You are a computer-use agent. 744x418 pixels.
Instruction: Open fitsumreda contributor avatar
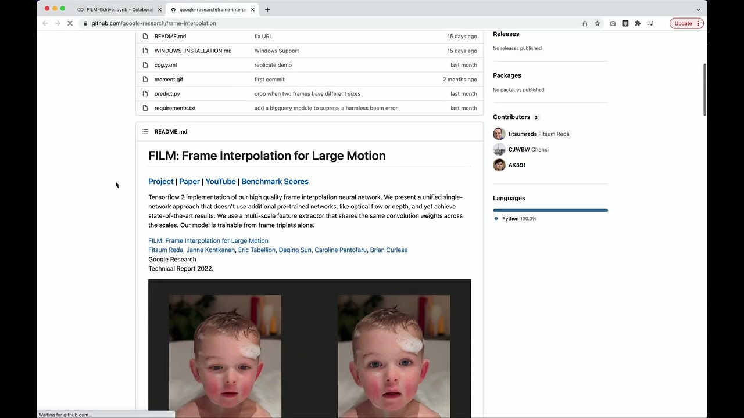pos(499,134)
